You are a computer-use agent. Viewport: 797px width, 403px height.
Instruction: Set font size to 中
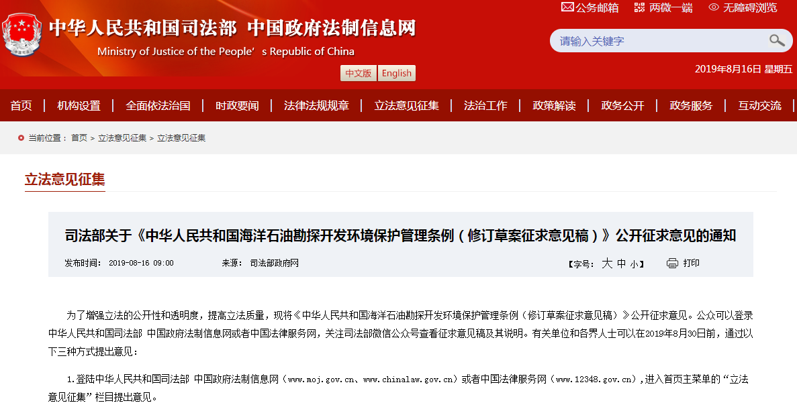[x=622, y=264]
